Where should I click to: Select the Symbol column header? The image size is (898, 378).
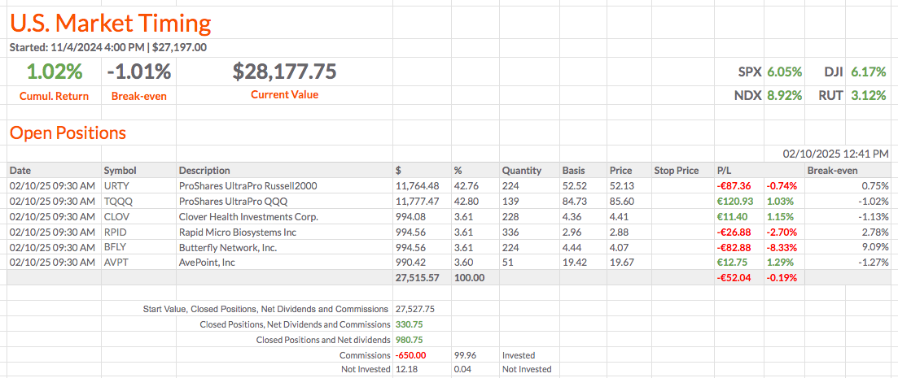tap(120, 171)
